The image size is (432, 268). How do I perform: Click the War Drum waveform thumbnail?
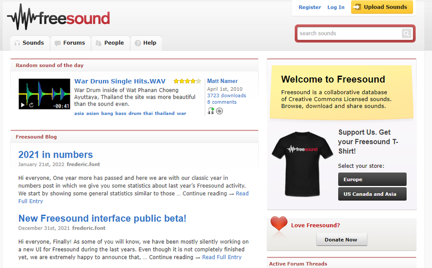coord(44,91)
